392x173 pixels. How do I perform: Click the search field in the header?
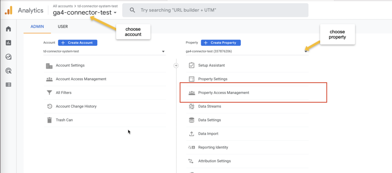coord(215,10)
